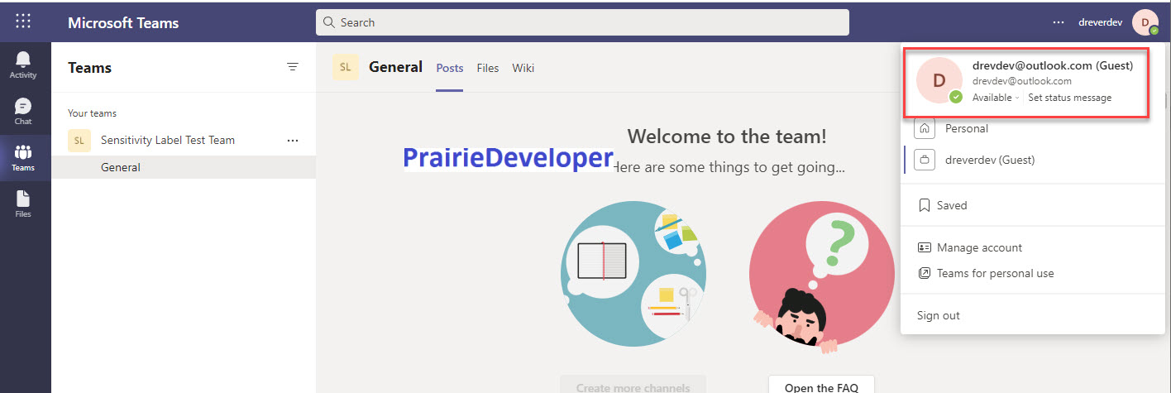This screenshot has height=393, width=1171.
Task: Click the Microsoft Teams title
Action: [x=123, y=22]
